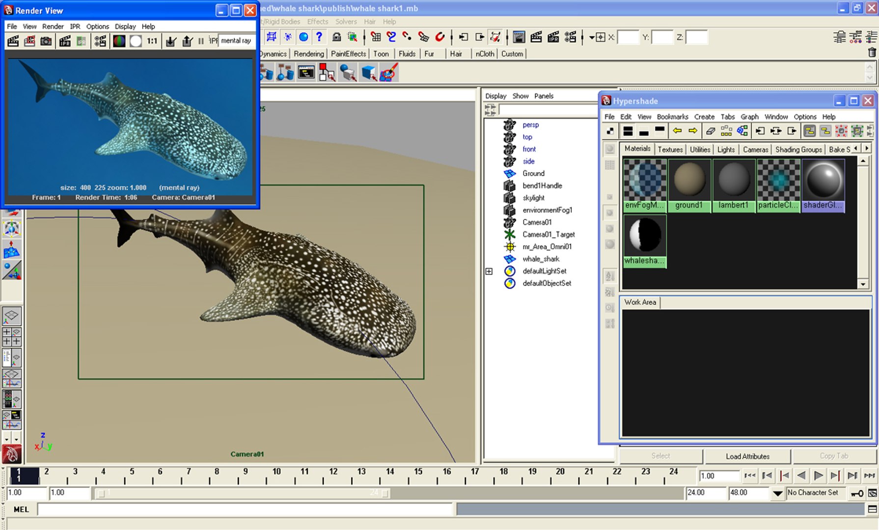879x530 pixels.
Task: Play the animation forwards
Action: 818,476
